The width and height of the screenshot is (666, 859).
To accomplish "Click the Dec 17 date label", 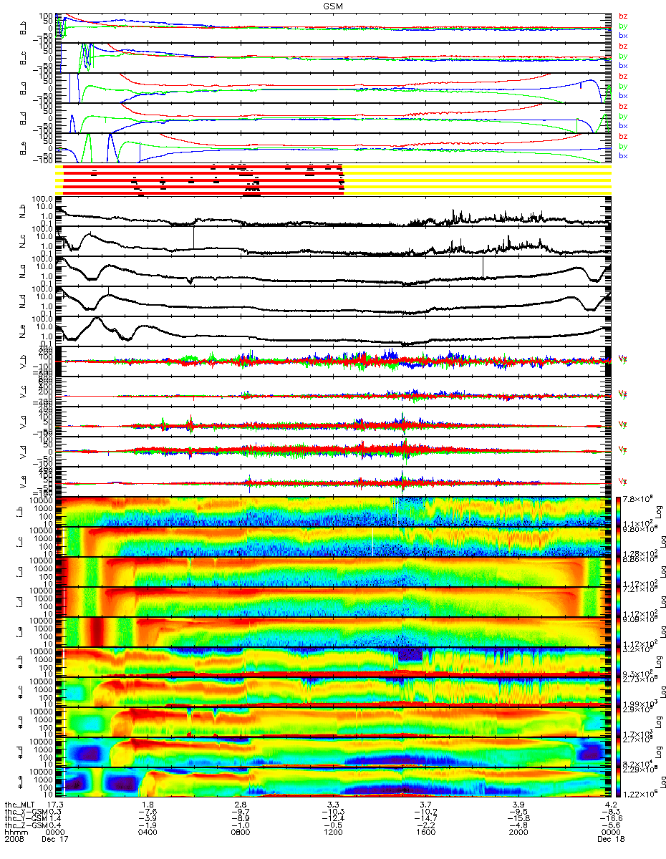I will coord(54,839).
